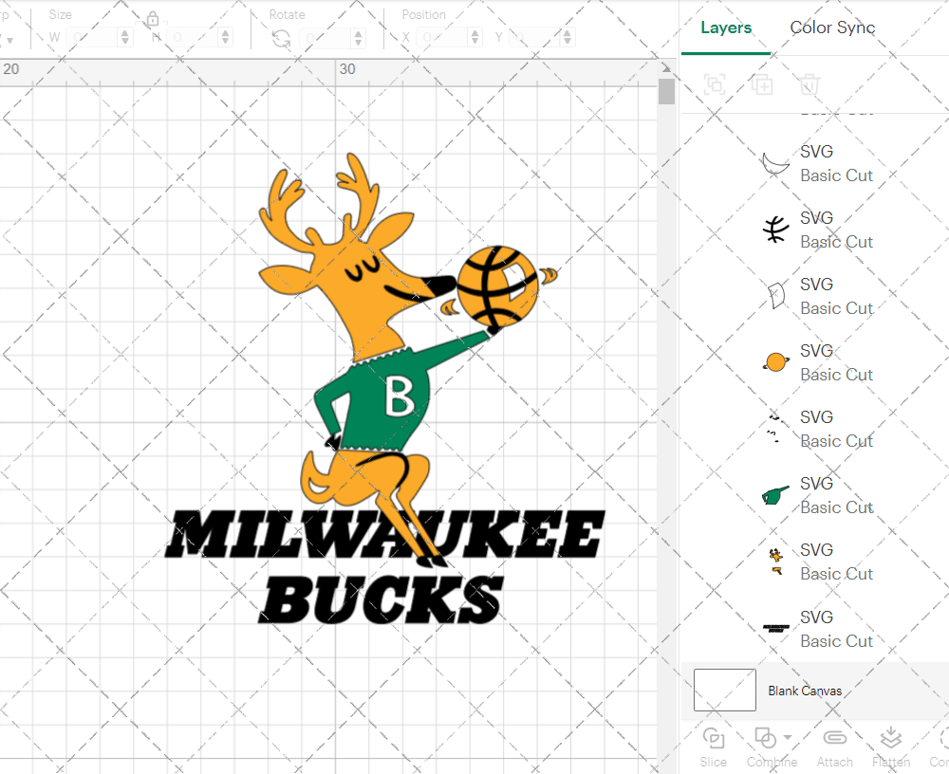The image size is (949, 774).
Task: Select the Height size input field
Action: 194,38
